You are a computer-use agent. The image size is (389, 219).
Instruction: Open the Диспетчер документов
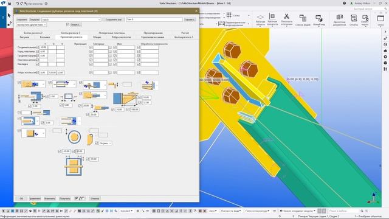tap(339, 20)
